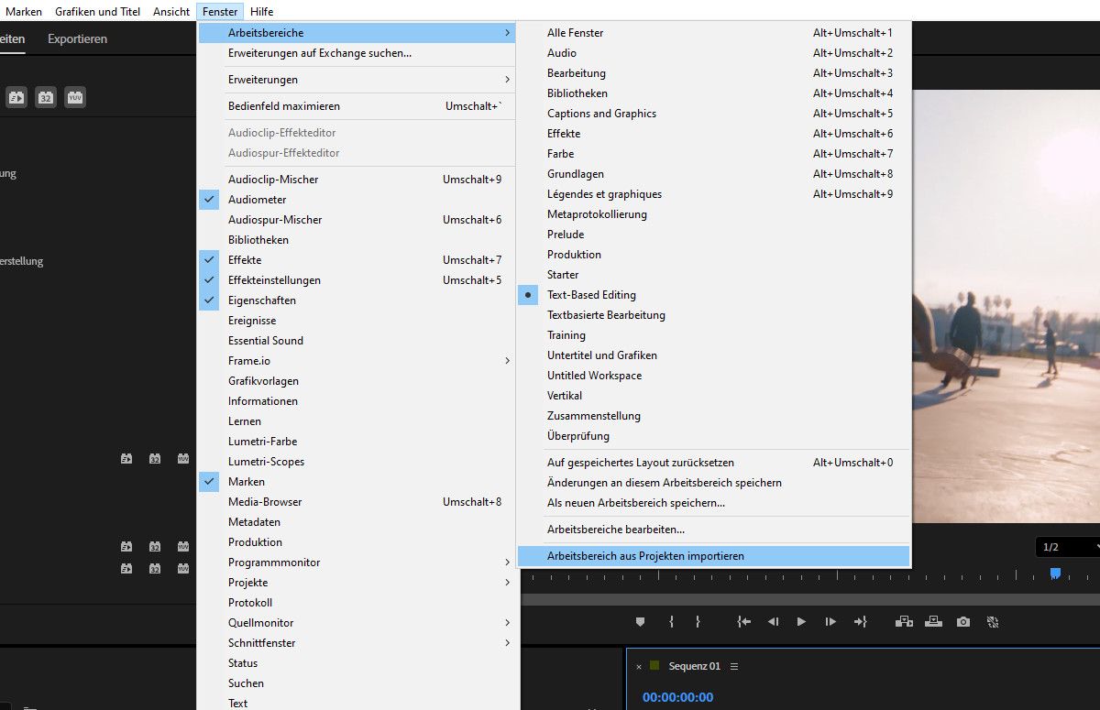The image size is (1100, 710).
Task: Close the Sequenz 01 timeline tab
Action: click(x=639, y=667)
